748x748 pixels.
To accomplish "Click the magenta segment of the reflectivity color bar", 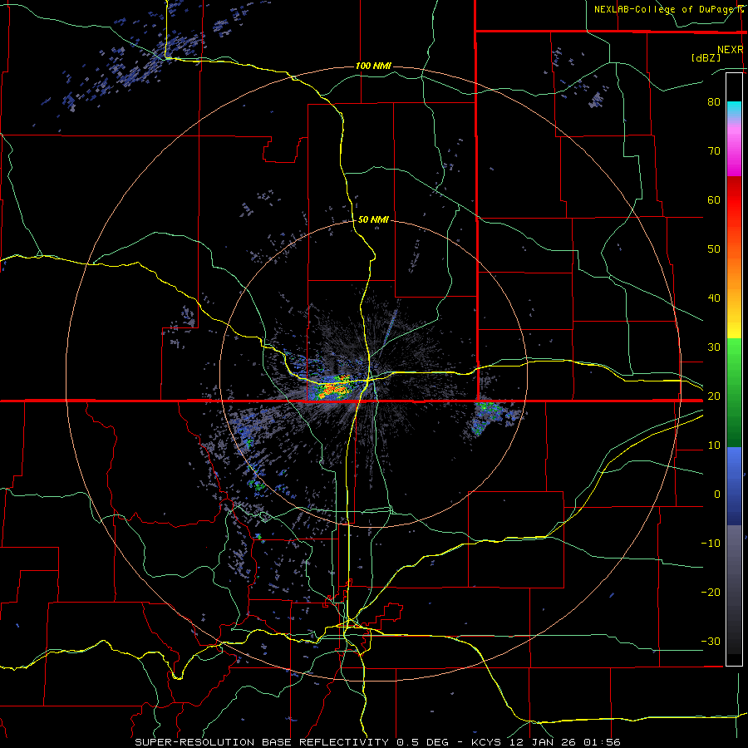I will tap(734, 153).
